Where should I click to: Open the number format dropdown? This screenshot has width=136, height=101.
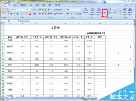[80, 10]
